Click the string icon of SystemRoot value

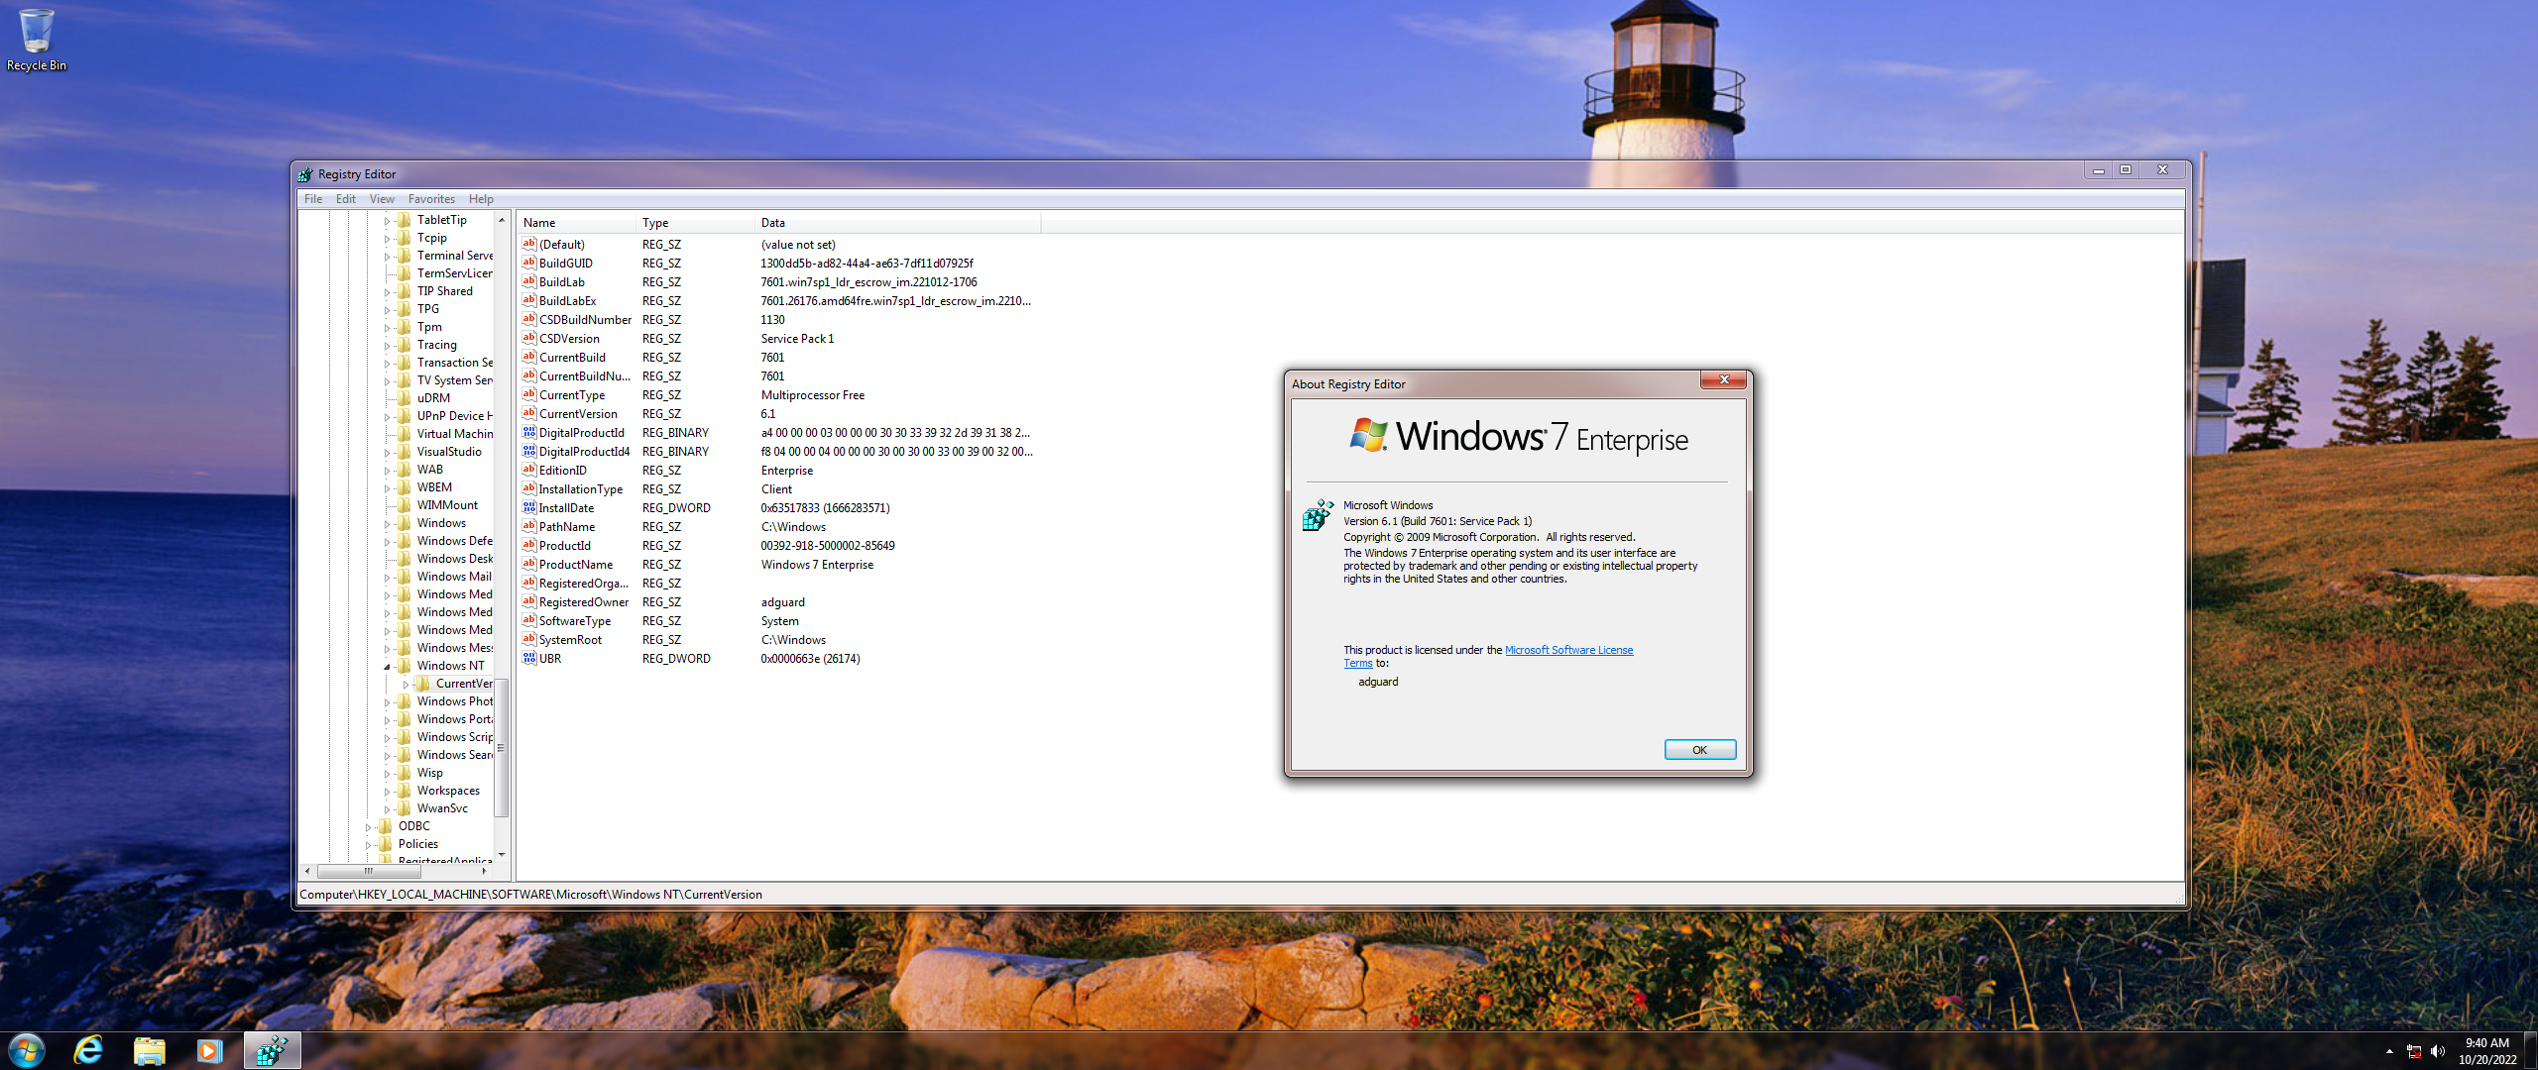pos(529,639)
